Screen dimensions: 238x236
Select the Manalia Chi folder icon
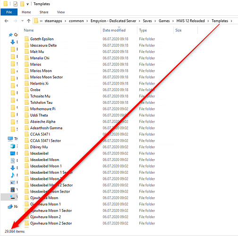pos(26,58)
